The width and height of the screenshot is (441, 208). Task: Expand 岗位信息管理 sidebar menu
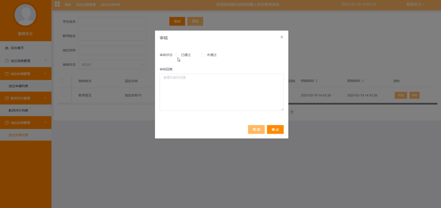point(26,61)
